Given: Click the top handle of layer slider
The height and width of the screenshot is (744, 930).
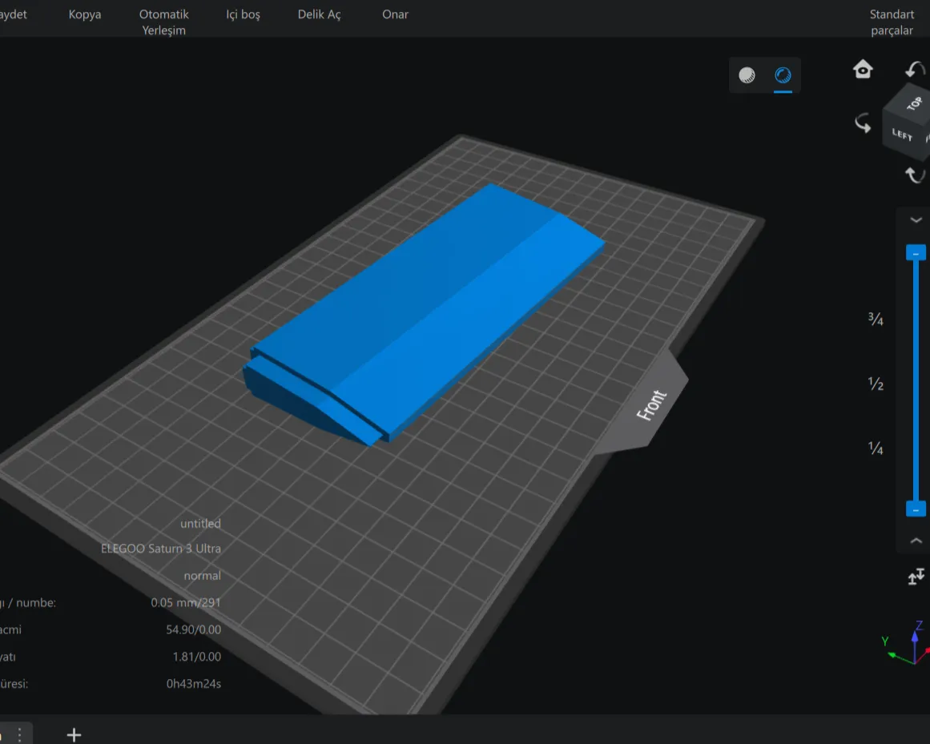Looking at the screenshot, I should coord(916,253).
